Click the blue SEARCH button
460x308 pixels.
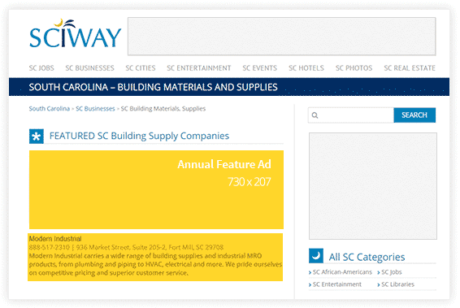tap(414, 115)
